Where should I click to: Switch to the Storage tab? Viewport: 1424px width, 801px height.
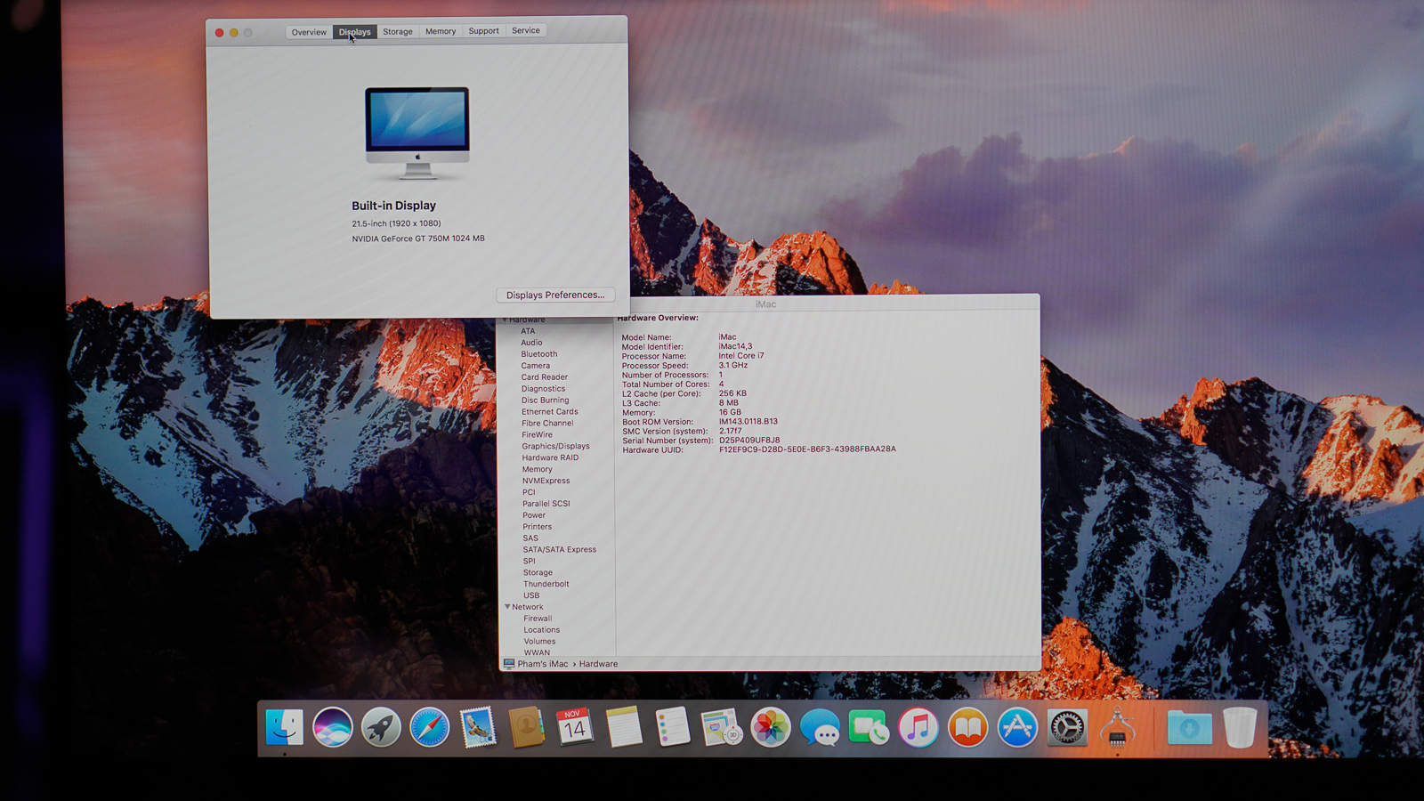[398, 32]
